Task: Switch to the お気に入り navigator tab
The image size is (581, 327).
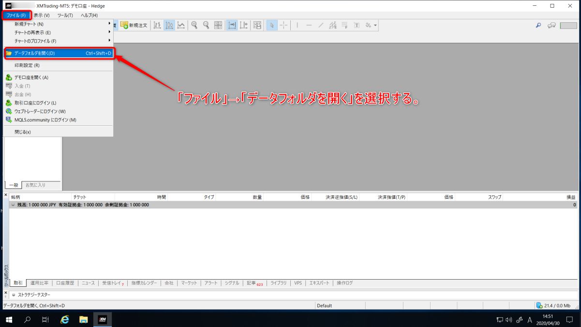Action: coord(36,185)
